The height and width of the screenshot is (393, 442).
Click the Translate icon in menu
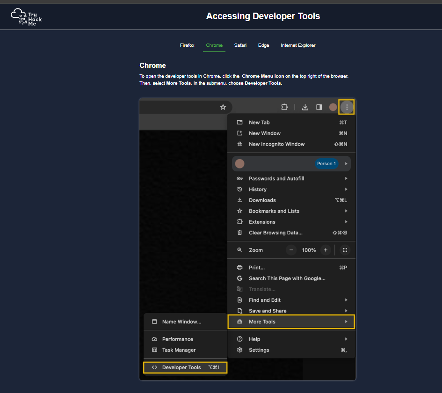click(239, 289)
